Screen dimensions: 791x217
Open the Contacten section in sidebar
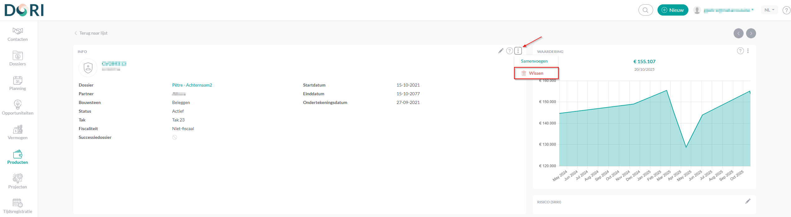pos(17,34)
